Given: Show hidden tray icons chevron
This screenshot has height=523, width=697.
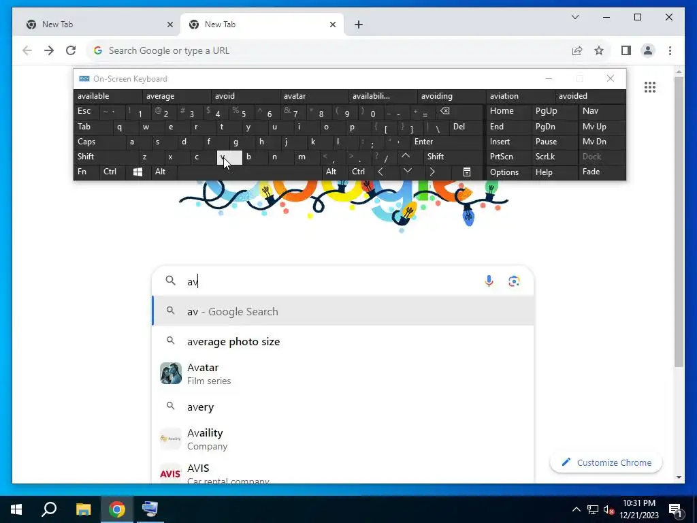Looking at the screenshot, I should click(x=576, y=509).
